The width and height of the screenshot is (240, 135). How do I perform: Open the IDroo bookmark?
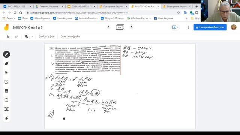(23, 18)
